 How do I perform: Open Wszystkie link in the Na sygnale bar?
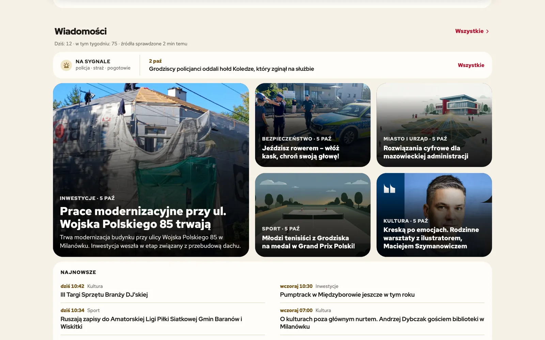click(x=471, y=65)
